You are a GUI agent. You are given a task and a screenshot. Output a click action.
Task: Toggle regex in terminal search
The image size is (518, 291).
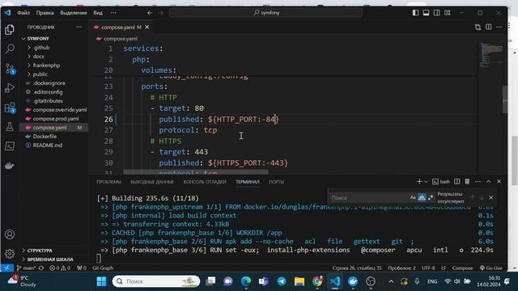click(x=431, y=197)
